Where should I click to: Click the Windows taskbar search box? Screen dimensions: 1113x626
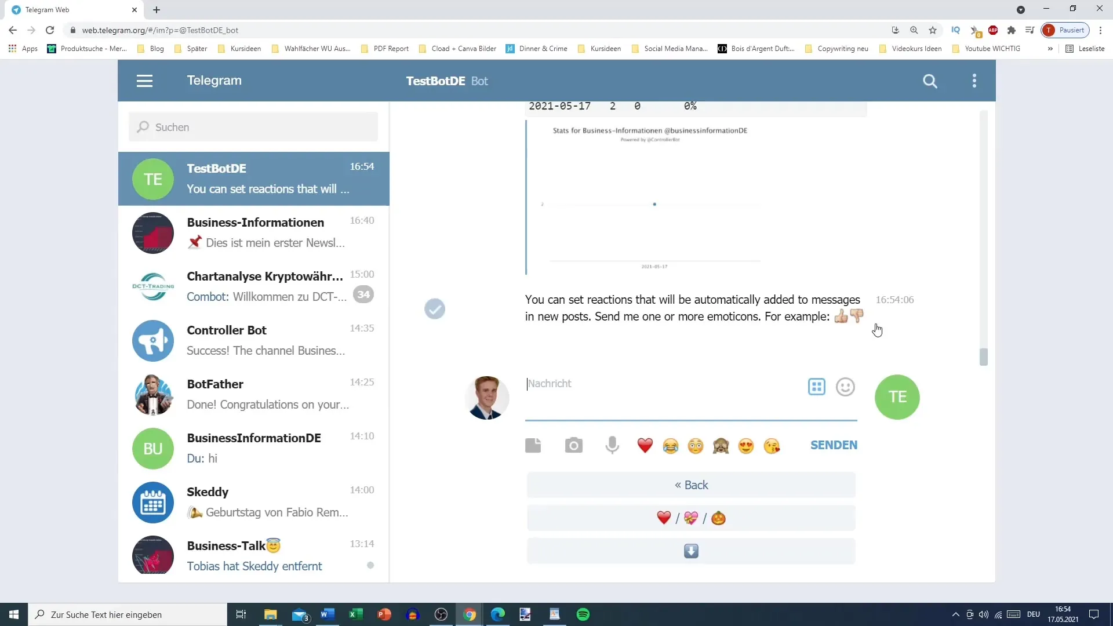coord(128,614)
